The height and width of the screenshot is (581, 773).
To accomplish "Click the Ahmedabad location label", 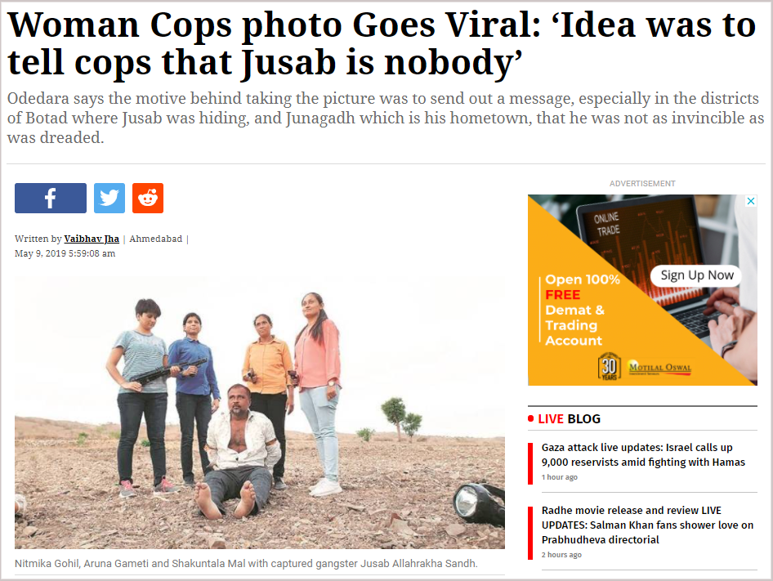I will (156, 239).
